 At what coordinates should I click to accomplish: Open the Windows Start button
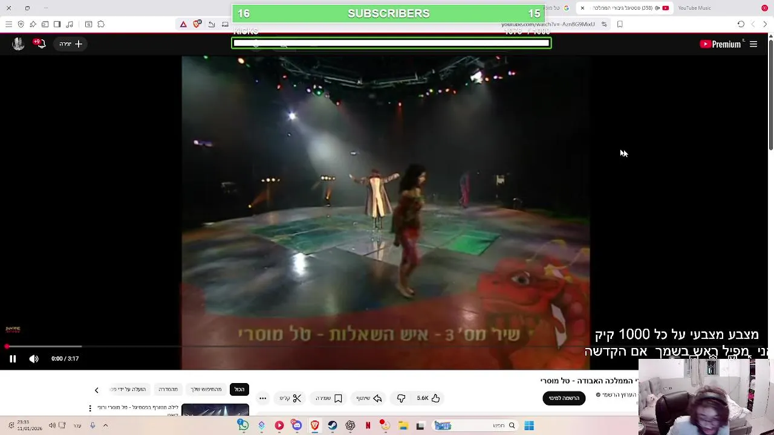[x=529, y=425]
